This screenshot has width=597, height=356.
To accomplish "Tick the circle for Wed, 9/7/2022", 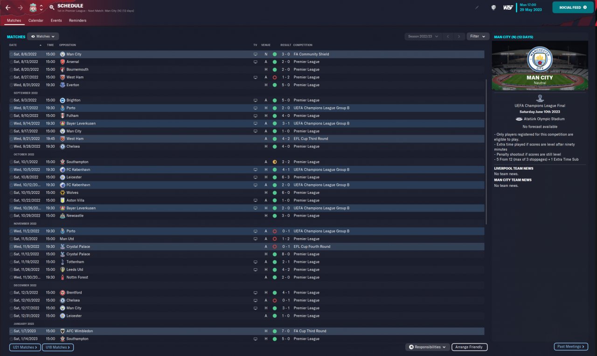I will (x=11, y=108).
